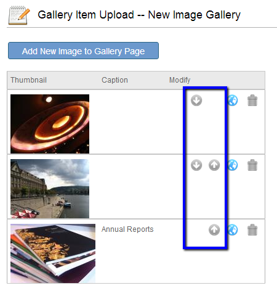Move the river building image down
Screen dimensions: 277x296
pos(196,165)
